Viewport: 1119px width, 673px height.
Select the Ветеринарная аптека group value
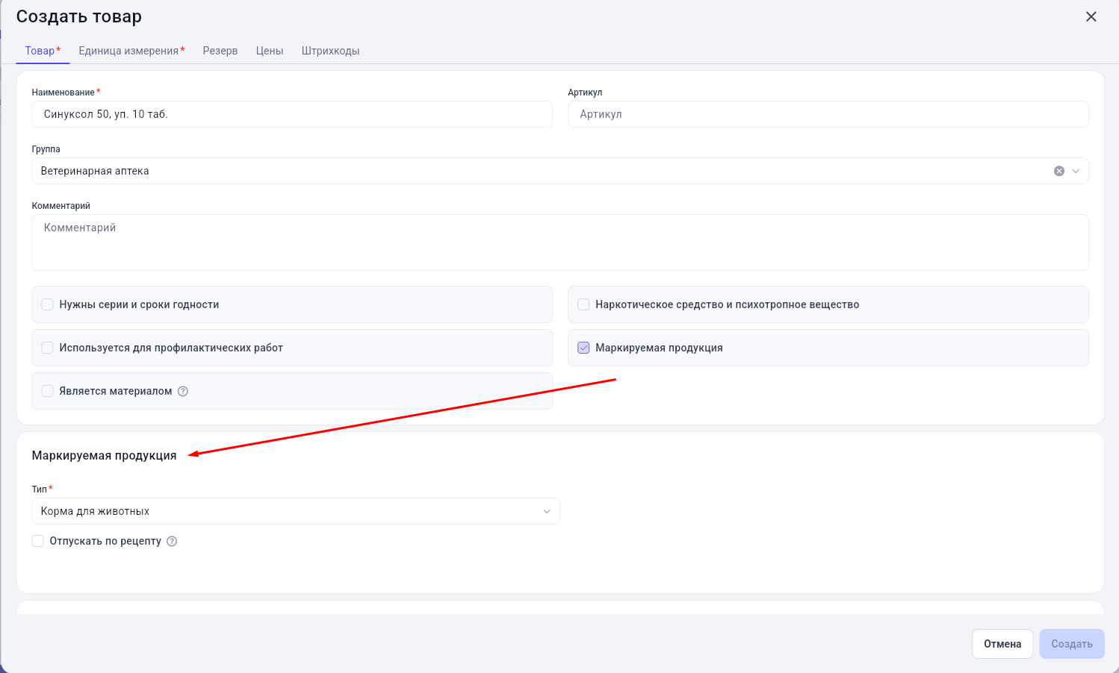95,171
